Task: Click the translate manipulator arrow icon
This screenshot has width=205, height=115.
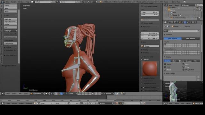Action: tap(61, 94)
